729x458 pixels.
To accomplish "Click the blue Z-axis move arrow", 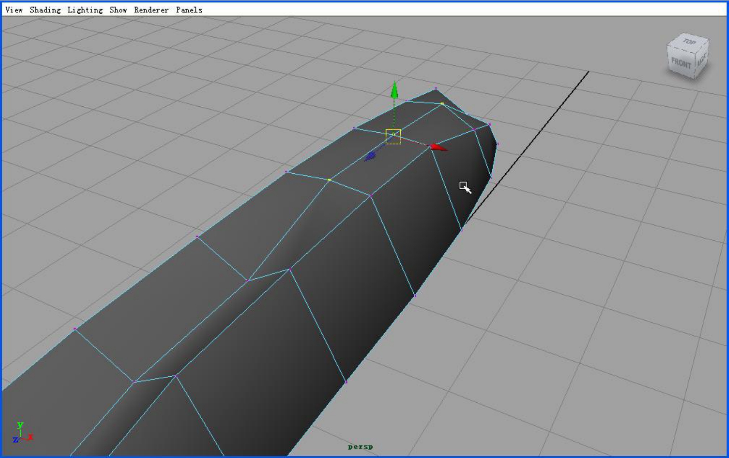I will click(371, 156).
